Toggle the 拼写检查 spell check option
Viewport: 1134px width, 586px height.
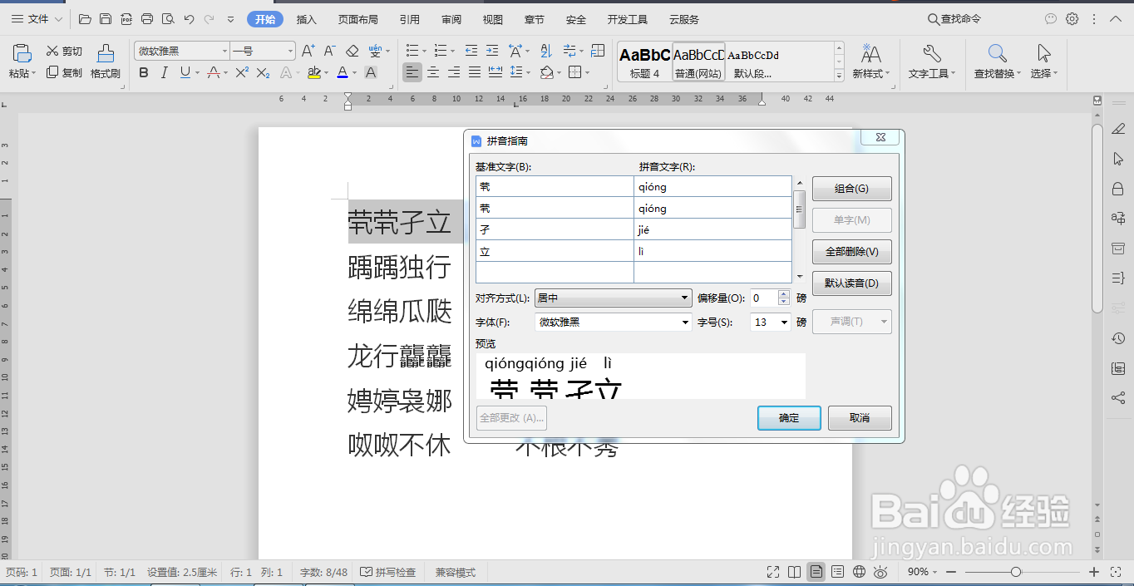[x=388, y=572]
